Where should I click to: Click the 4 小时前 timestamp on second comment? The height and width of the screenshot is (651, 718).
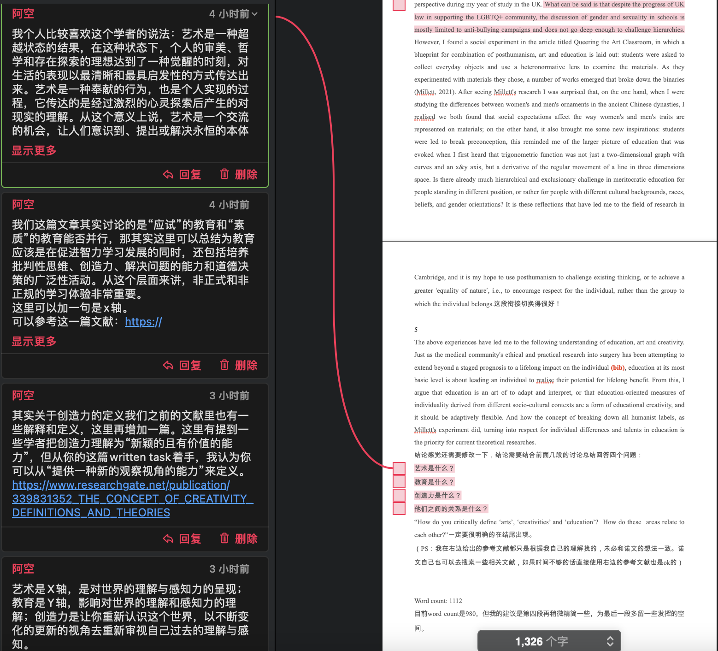point(230,205)
